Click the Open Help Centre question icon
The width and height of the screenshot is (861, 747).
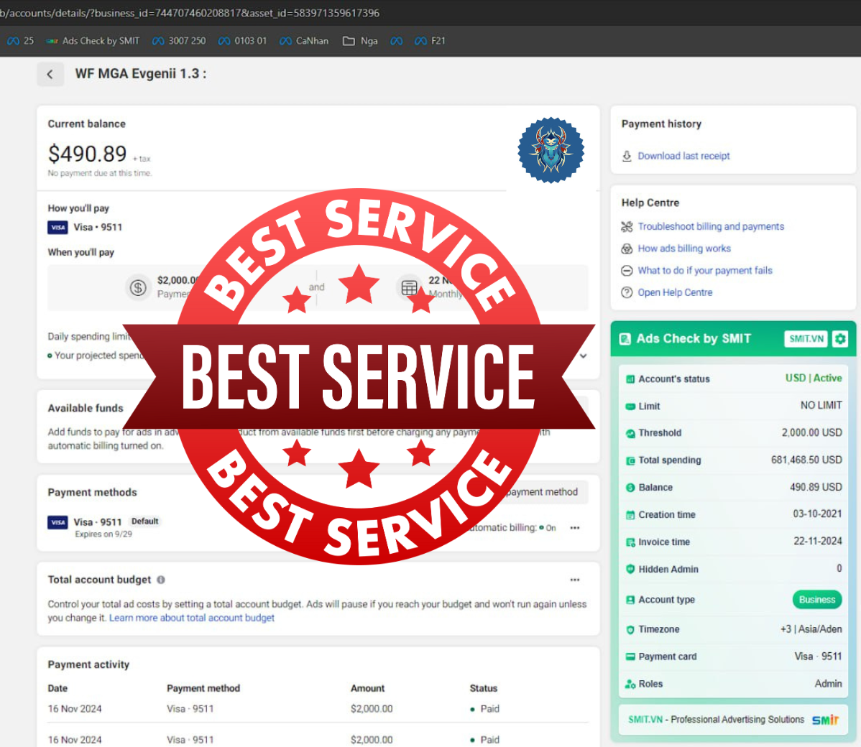(627, 292)
